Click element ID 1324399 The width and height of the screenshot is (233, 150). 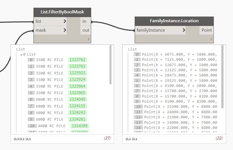coord(80,126)
